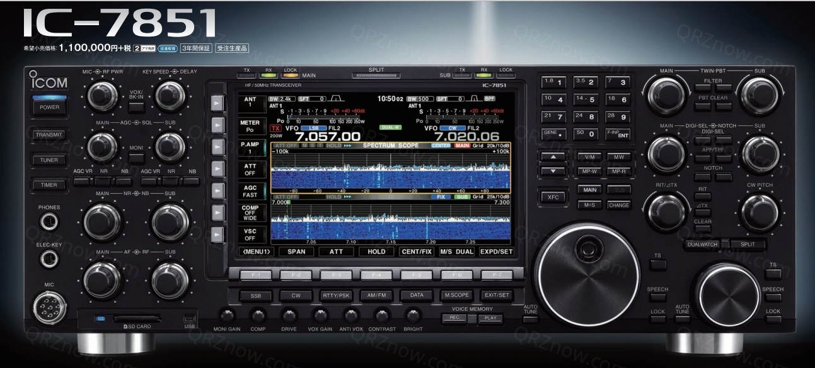Click the headphone PHONES jack
The width and height of the screenshot is (815, 368).
49,221
